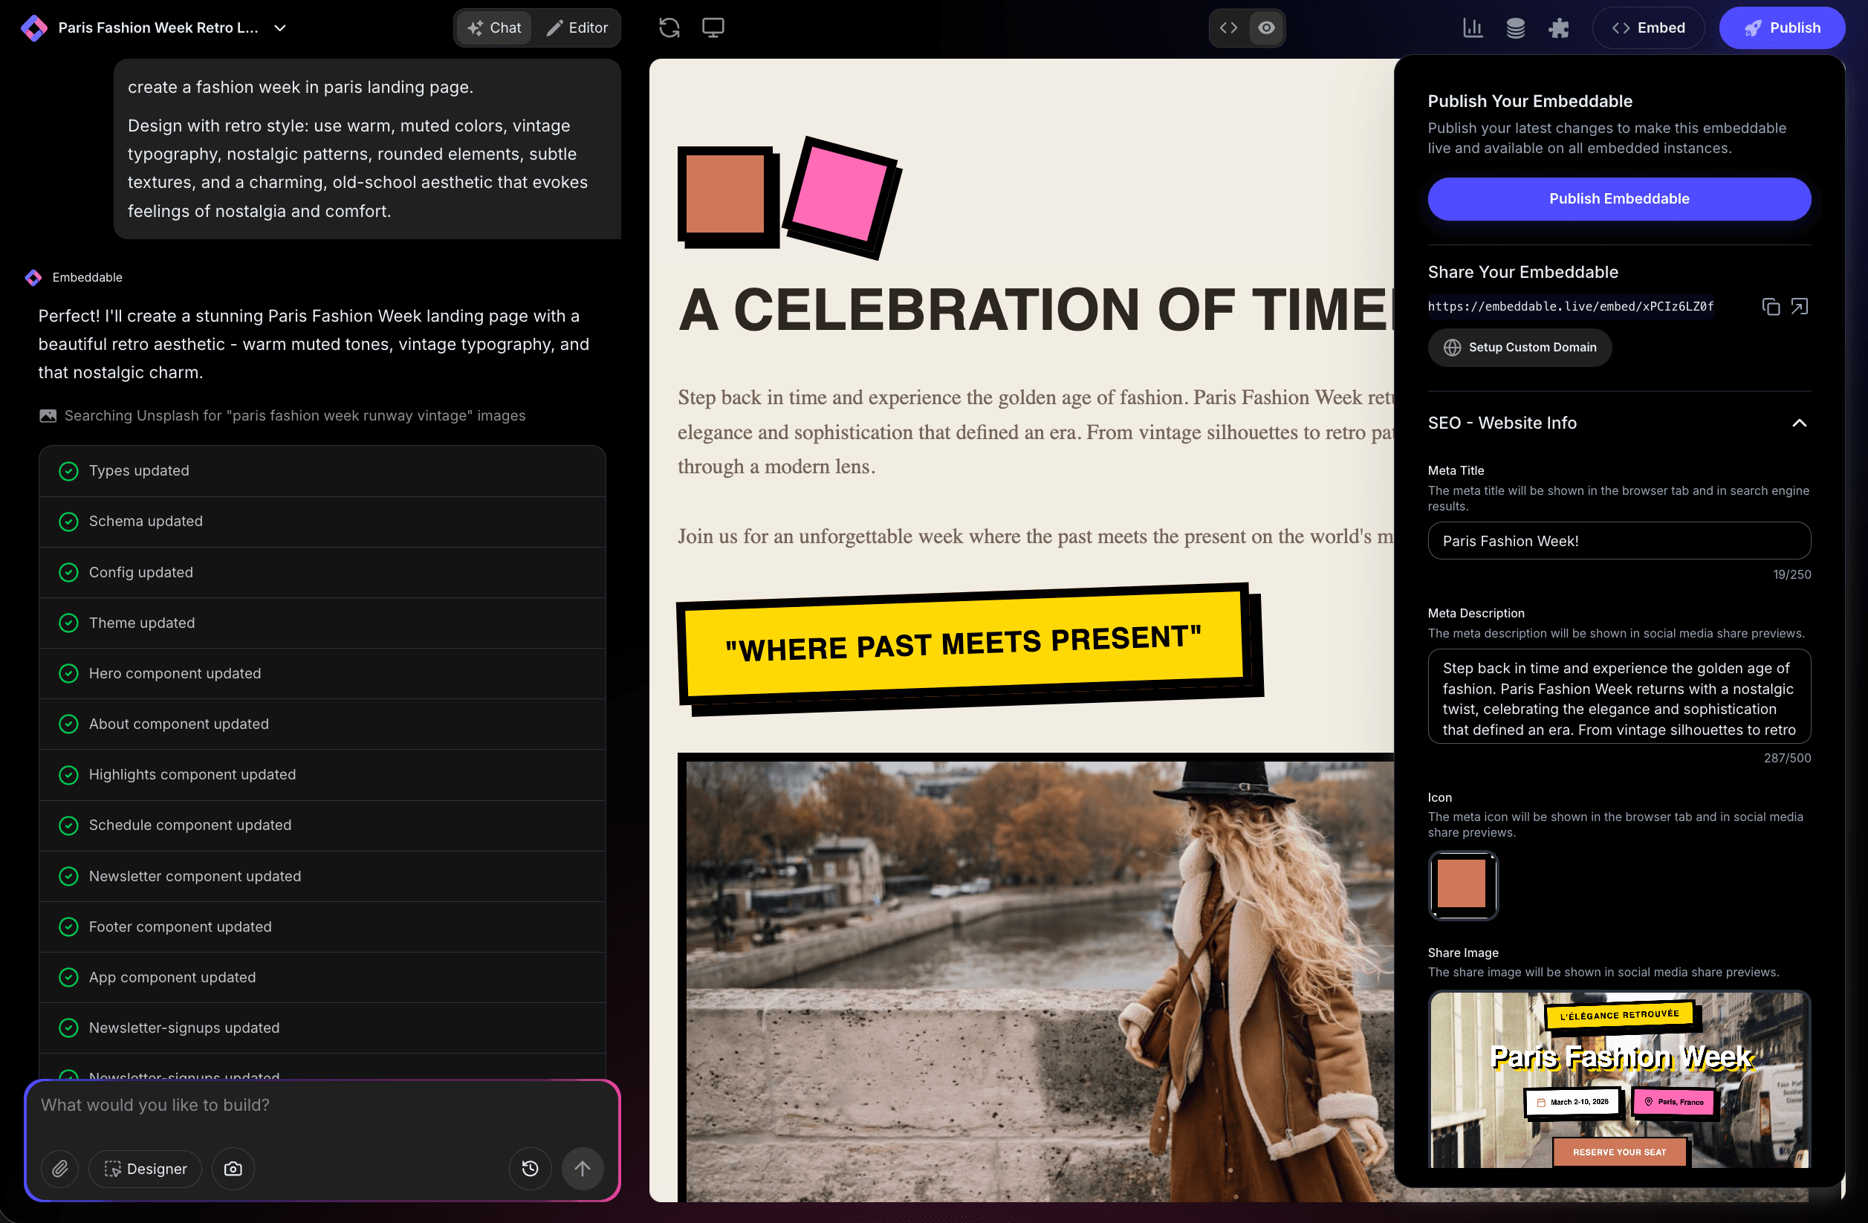
Task: Click the orange meta icon swatch
Action: 1463,886
